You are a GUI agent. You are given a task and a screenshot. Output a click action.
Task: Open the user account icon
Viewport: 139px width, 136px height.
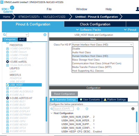pos(137,9)
